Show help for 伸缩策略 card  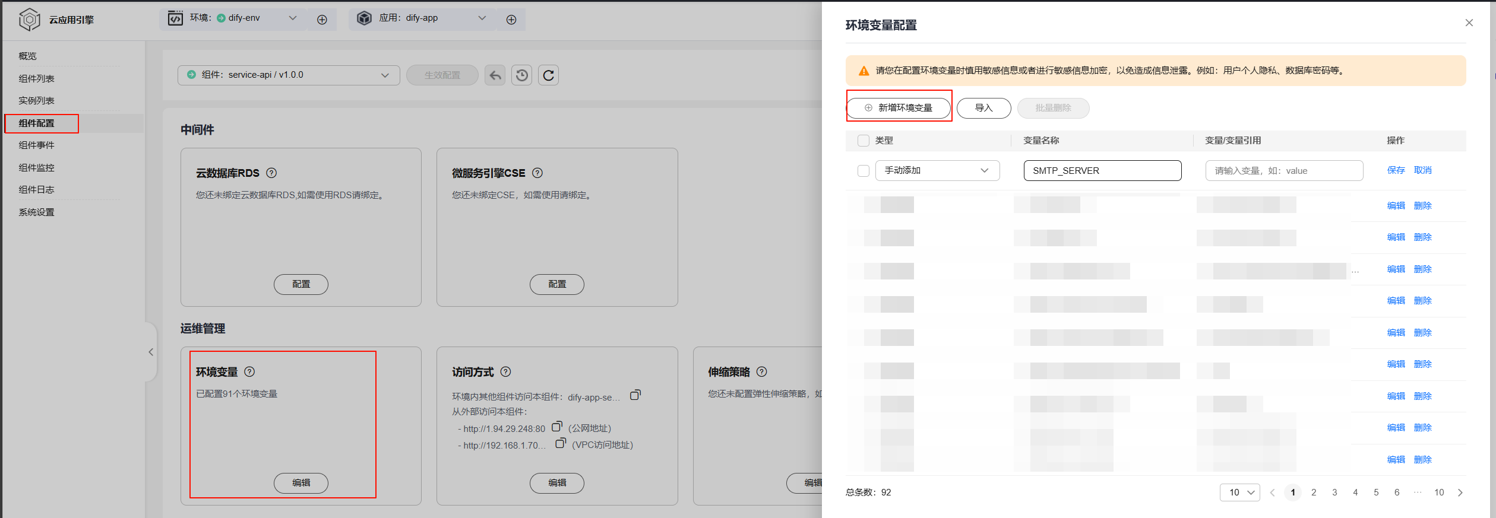[x=762, y=371]
